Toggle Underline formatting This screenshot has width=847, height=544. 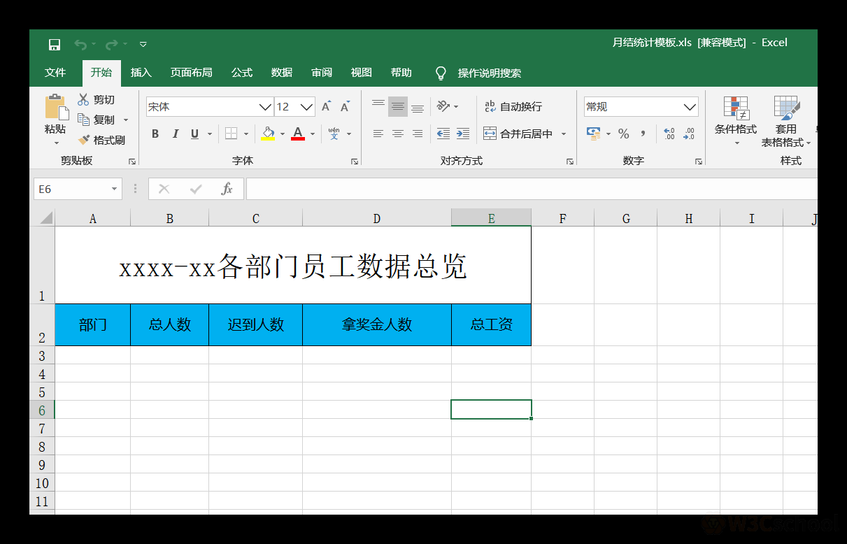coord(194,134)
